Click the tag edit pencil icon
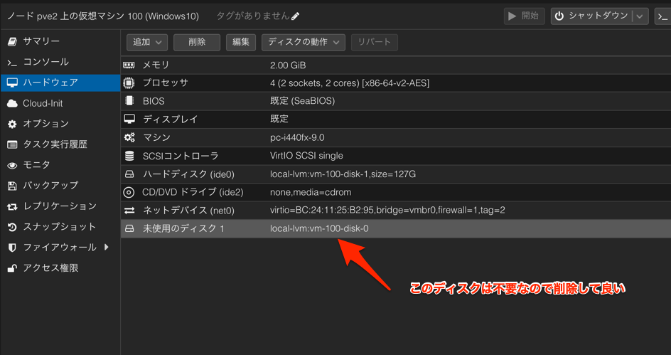Screen dimensions: 671x355 [296, 16]
